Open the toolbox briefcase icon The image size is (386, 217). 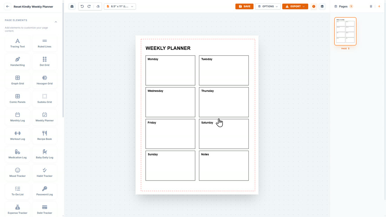[x=72, y=6]
